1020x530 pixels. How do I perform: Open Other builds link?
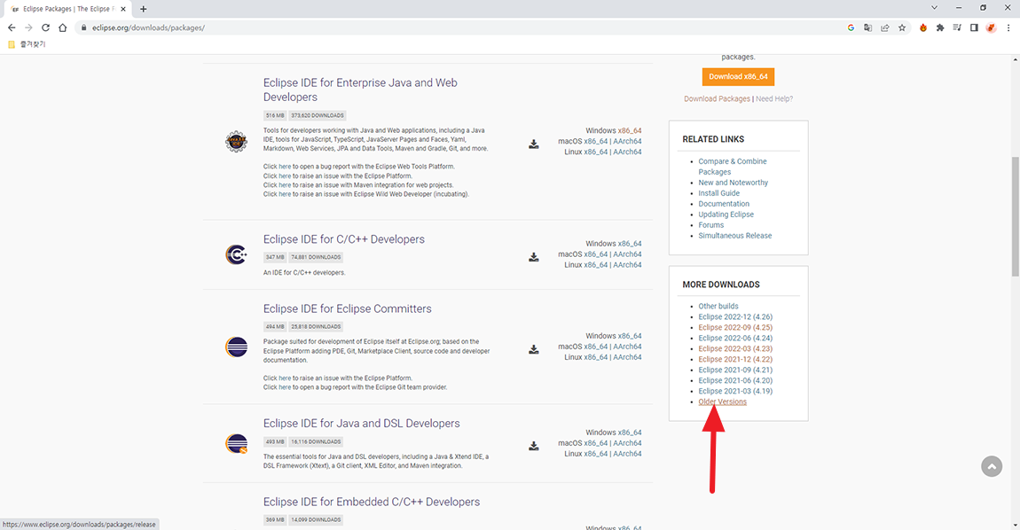pyautogui.click(x=718, y=307)
